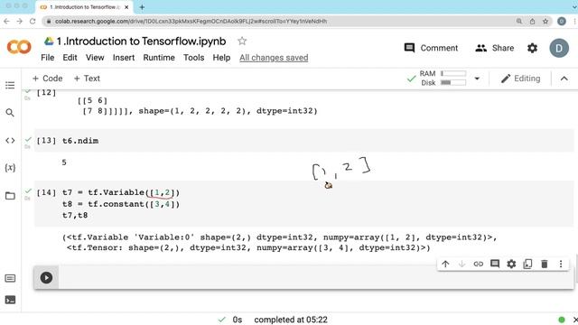Close the Introduction to Tensorflow tab
Viewport: 578px width, 325px height.
tap(126, 7)
